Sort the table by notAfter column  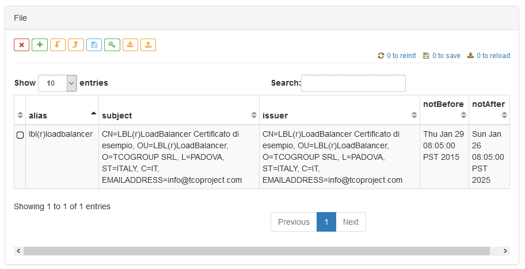pyautogui.click(x=489, y=110)
